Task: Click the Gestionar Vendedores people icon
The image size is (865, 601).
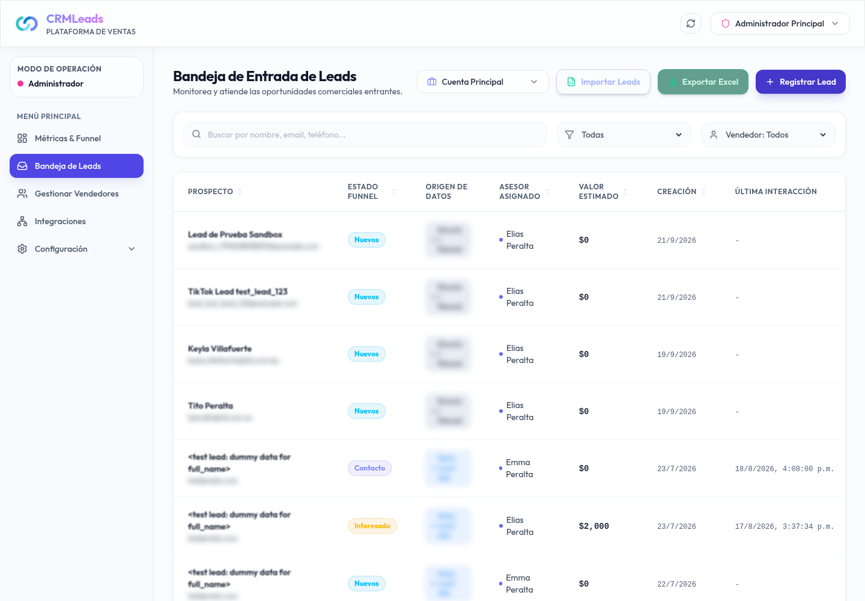Action: click(22, 194)
